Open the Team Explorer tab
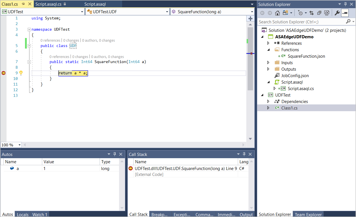Screen dimensions: 356x217 click(x=308, y=214)
